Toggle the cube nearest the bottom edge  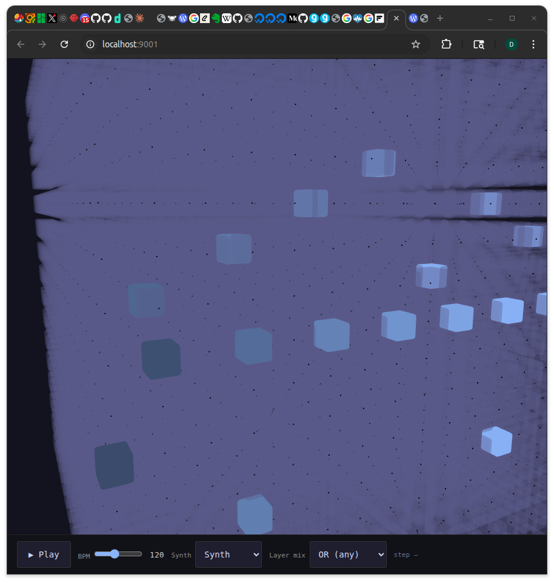coord(255,515)
